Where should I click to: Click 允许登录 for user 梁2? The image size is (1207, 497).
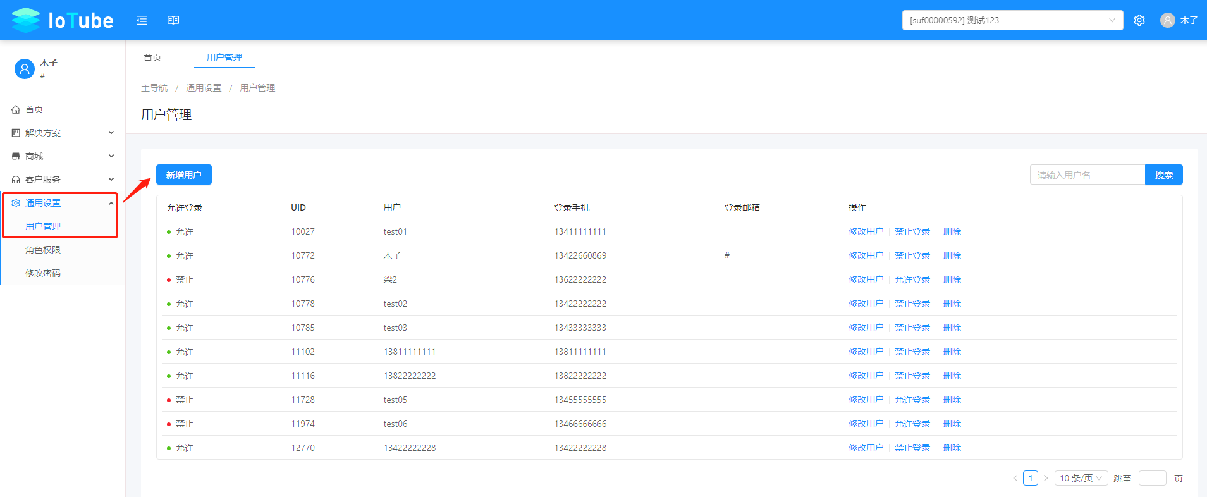pyautogui.click(x=912, y=279)
